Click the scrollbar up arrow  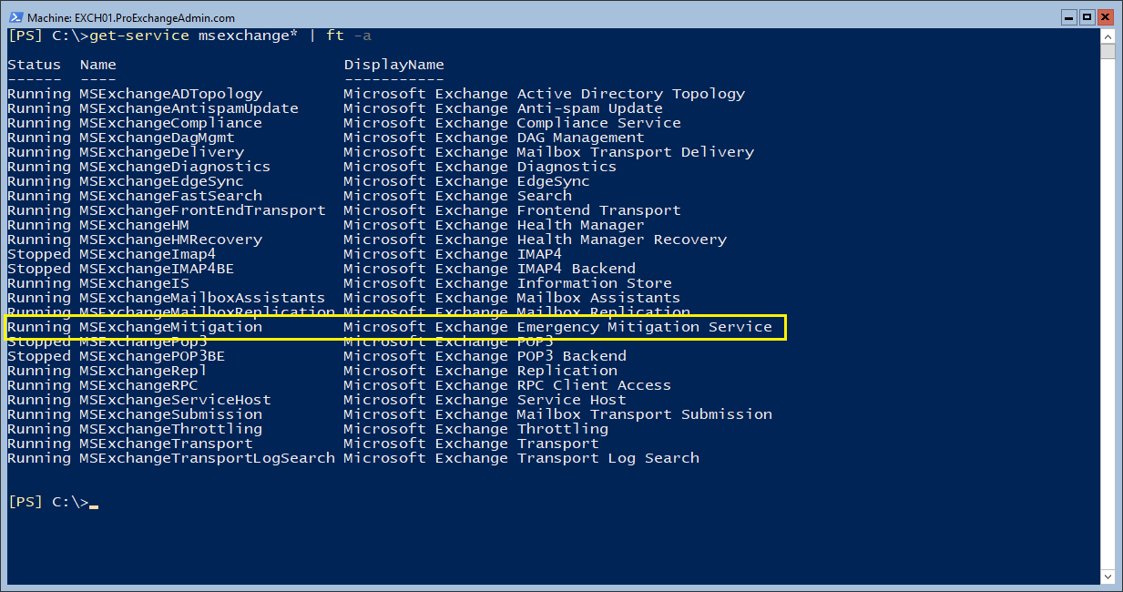click(x=1107, y=36)
